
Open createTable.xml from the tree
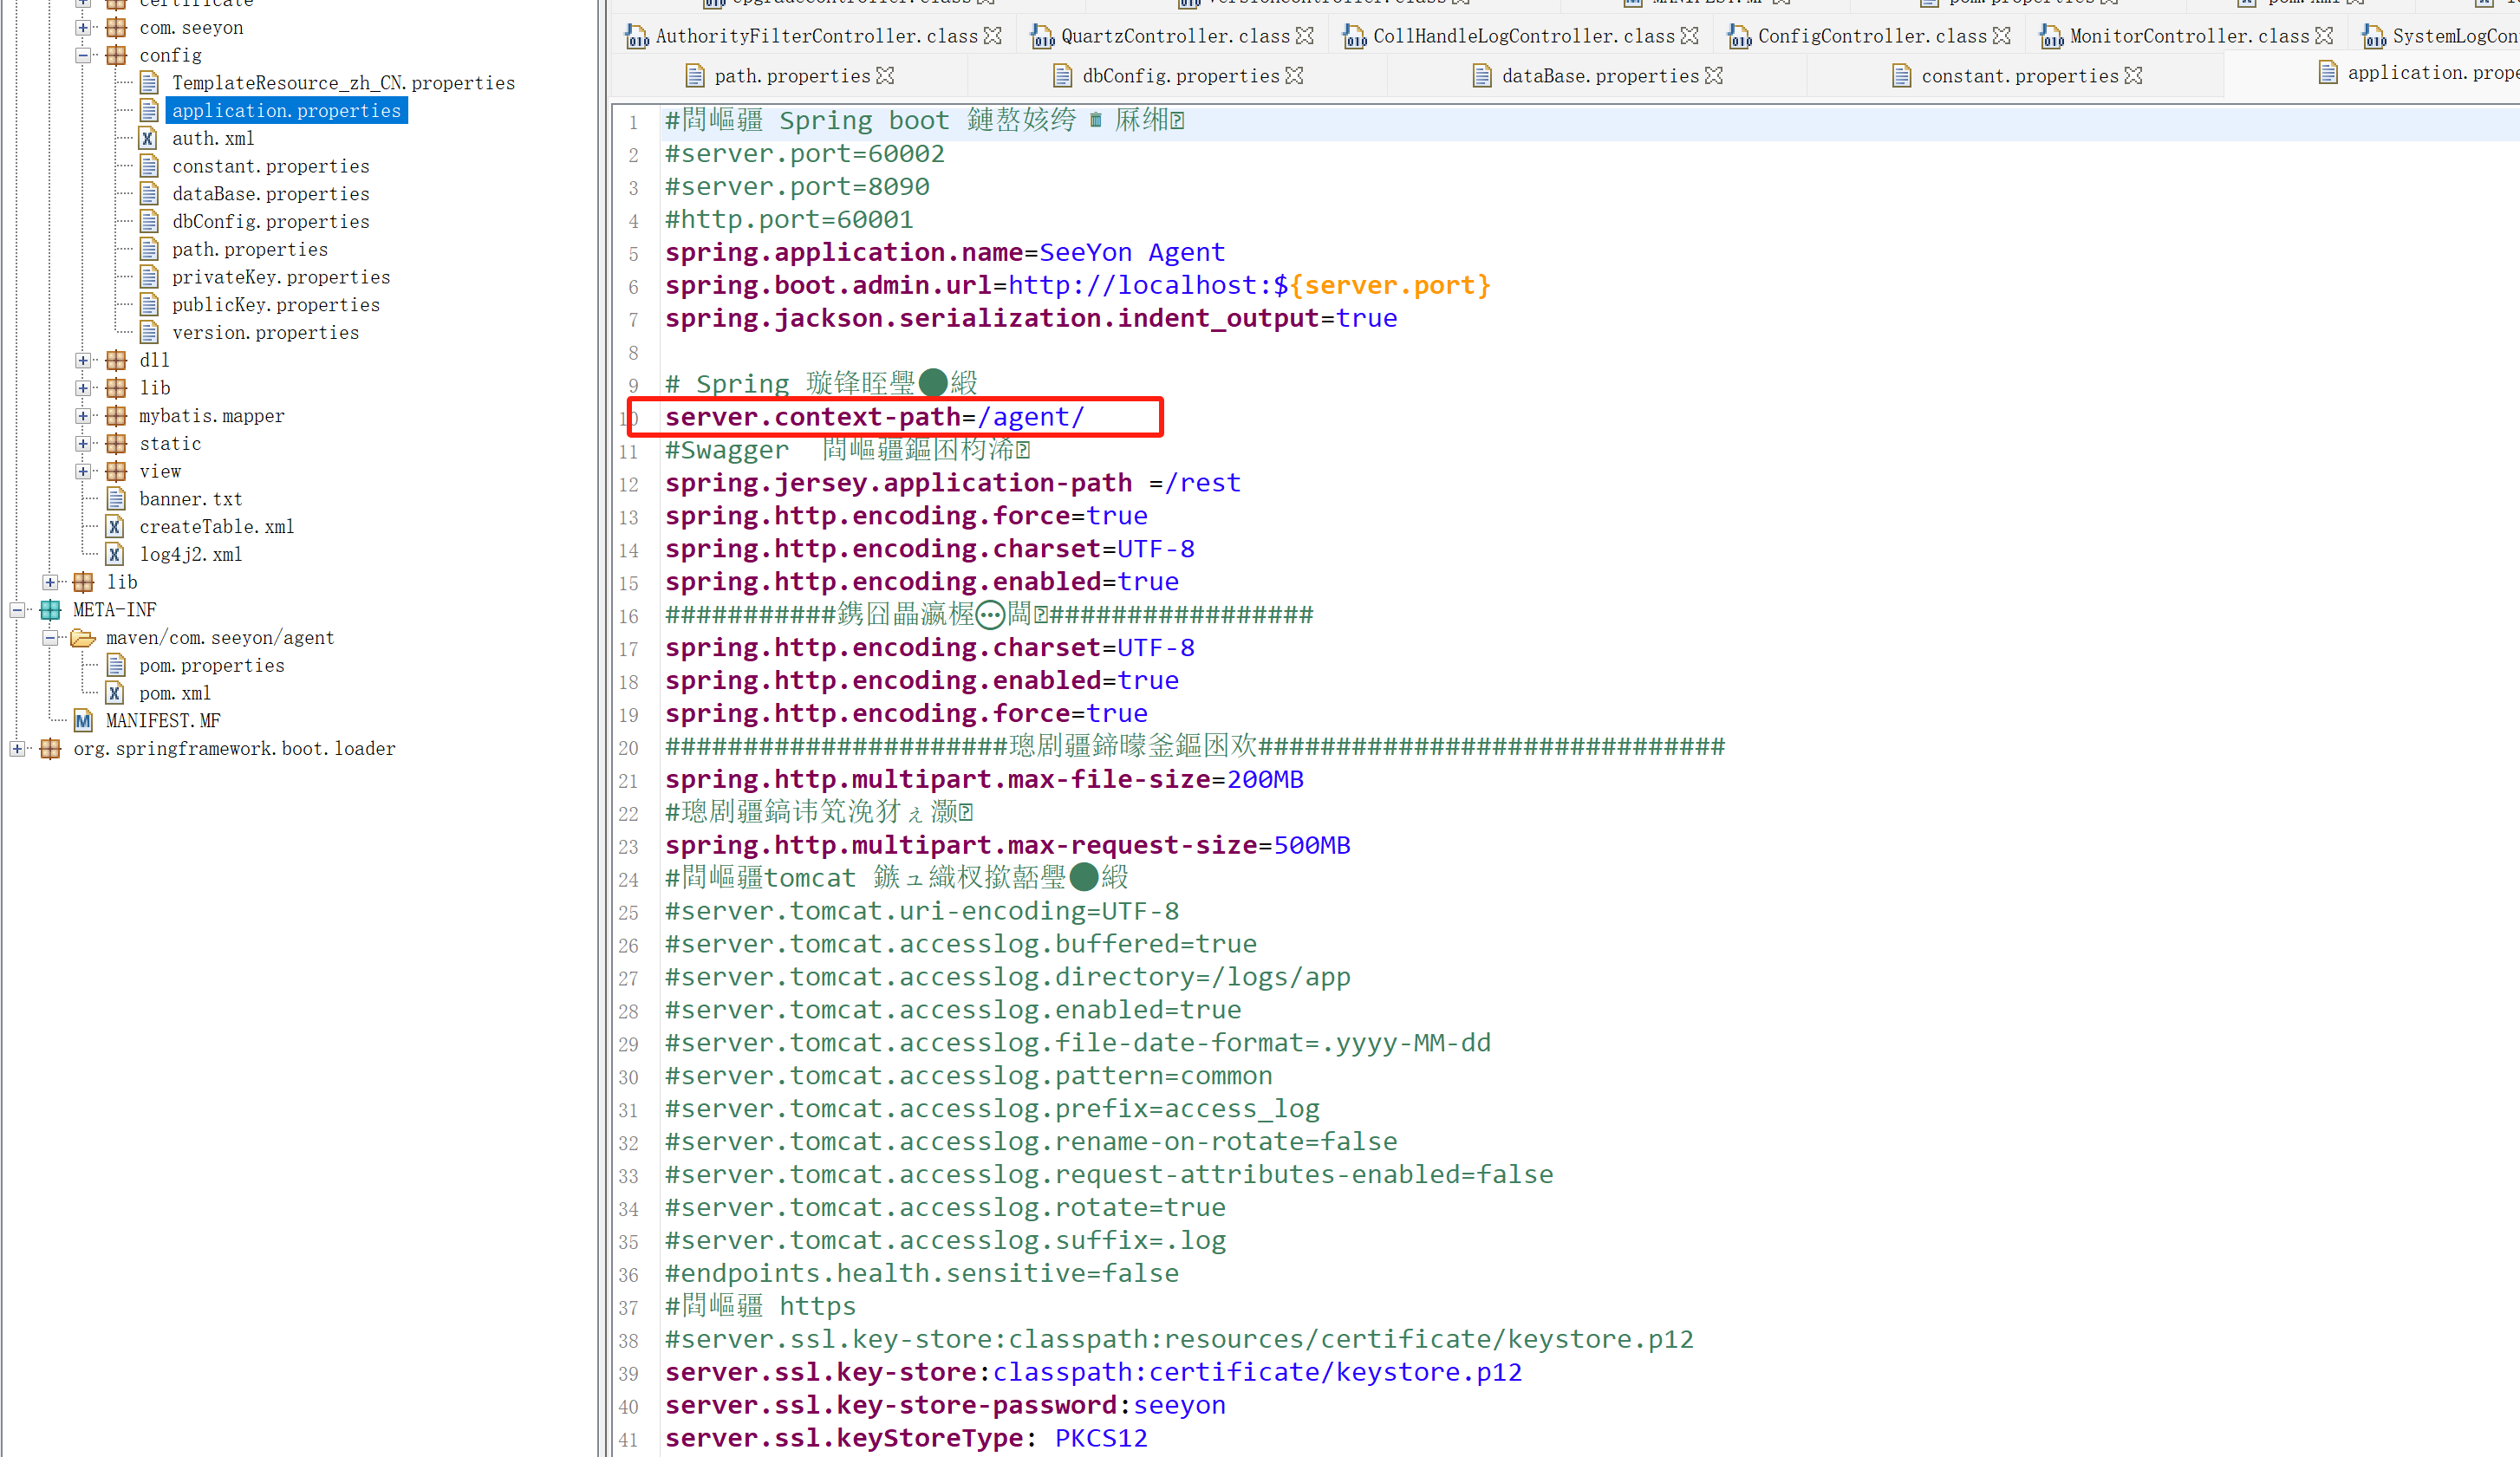coord(216,527)
